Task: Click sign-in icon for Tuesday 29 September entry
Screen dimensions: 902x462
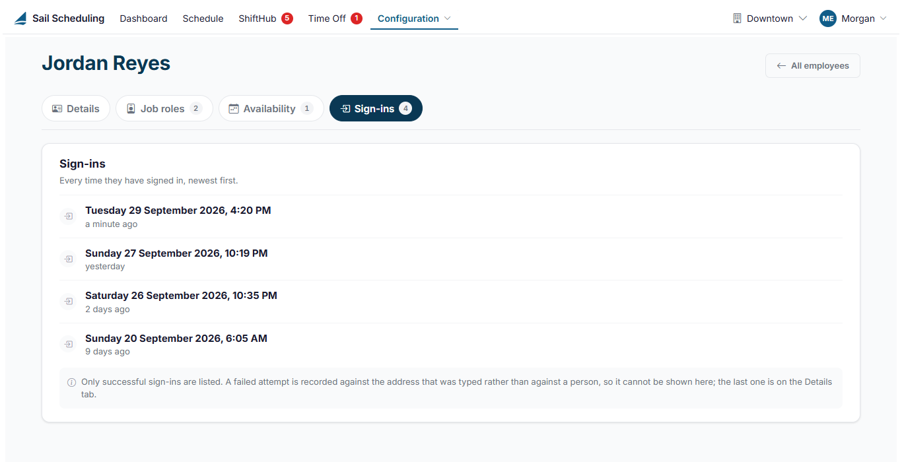Action: point(68,216)
